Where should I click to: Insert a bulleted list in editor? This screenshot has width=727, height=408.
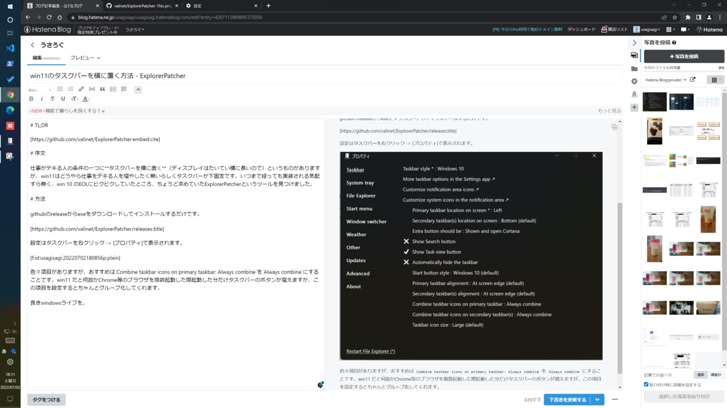[x=60, y=89]
